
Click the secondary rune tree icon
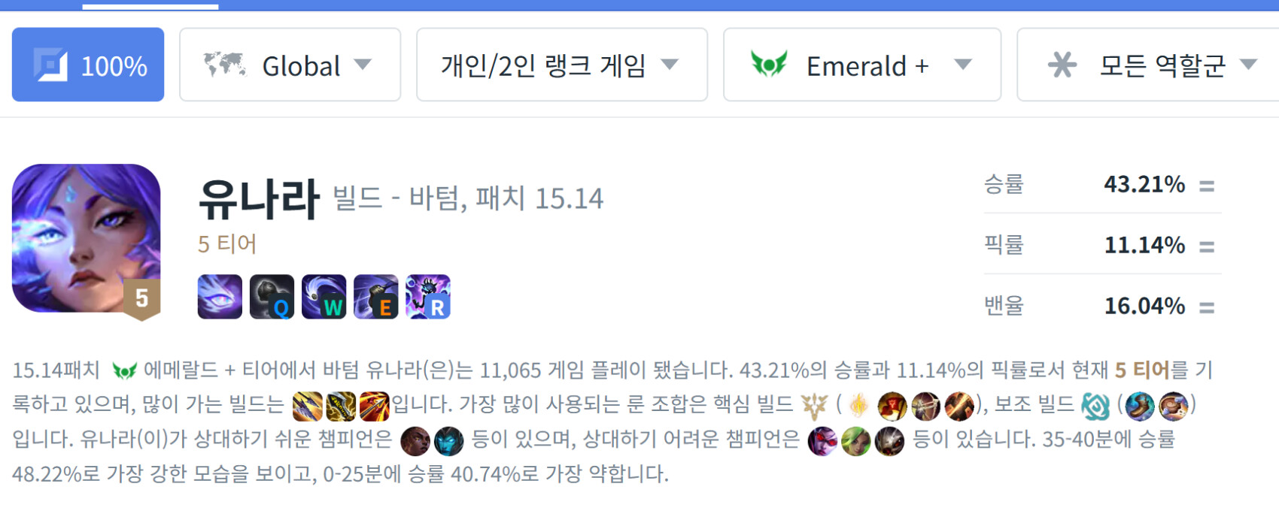(1095, 407)
